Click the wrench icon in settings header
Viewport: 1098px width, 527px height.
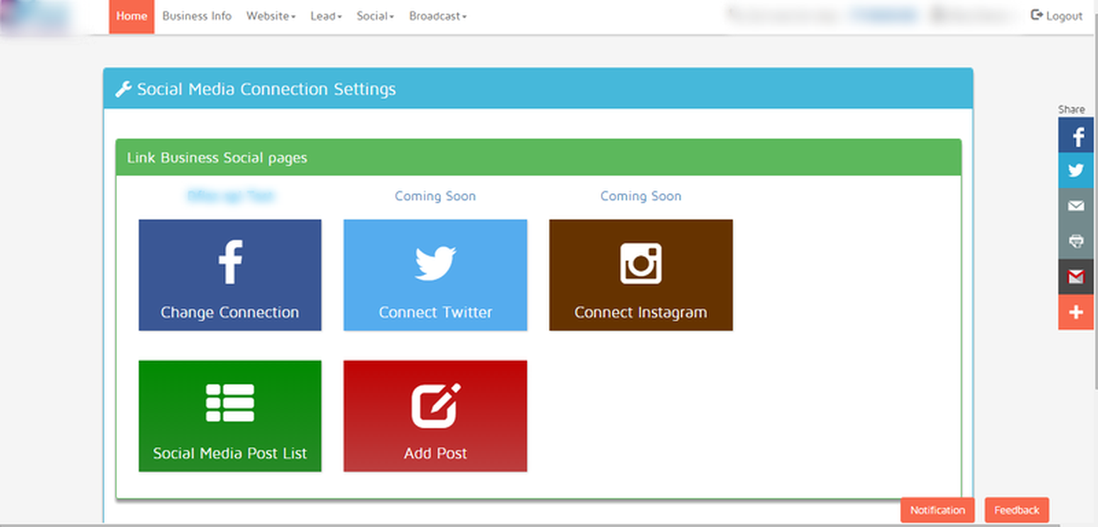coord(124,89)
